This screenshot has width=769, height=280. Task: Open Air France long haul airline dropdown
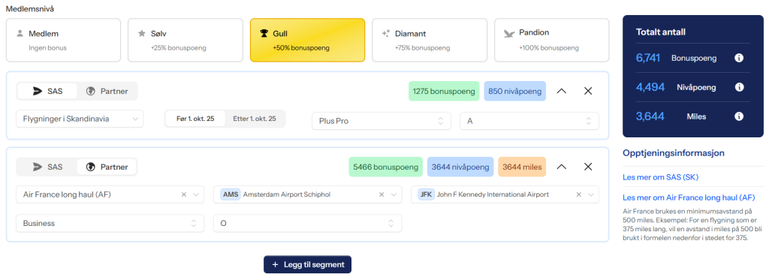point(110,194)
